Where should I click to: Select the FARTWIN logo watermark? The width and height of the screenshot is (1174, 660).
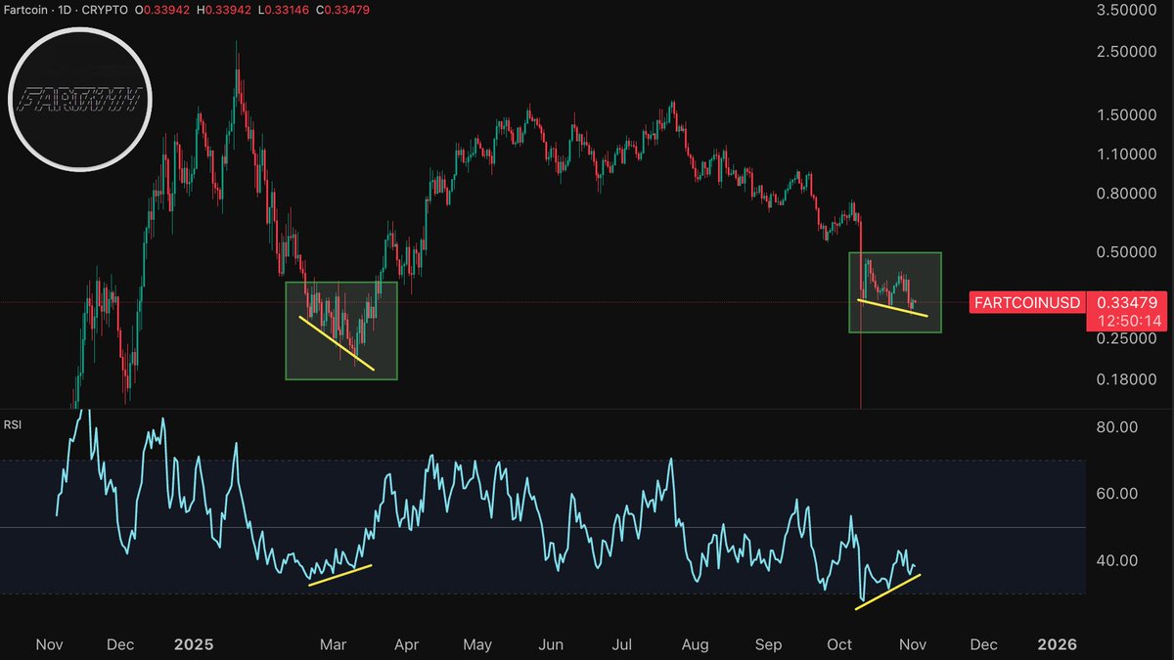click(80, 99)
